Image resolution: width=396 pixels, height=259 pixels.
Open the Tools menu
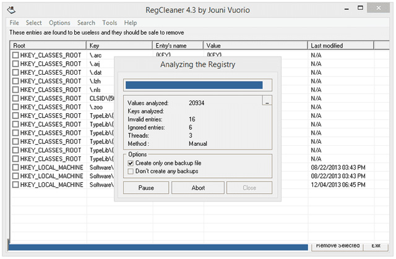110,23
